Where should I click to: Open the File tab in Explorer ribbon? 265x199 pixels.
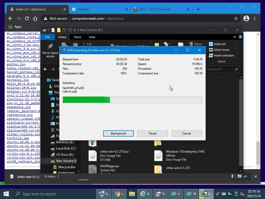coord(48,37)
